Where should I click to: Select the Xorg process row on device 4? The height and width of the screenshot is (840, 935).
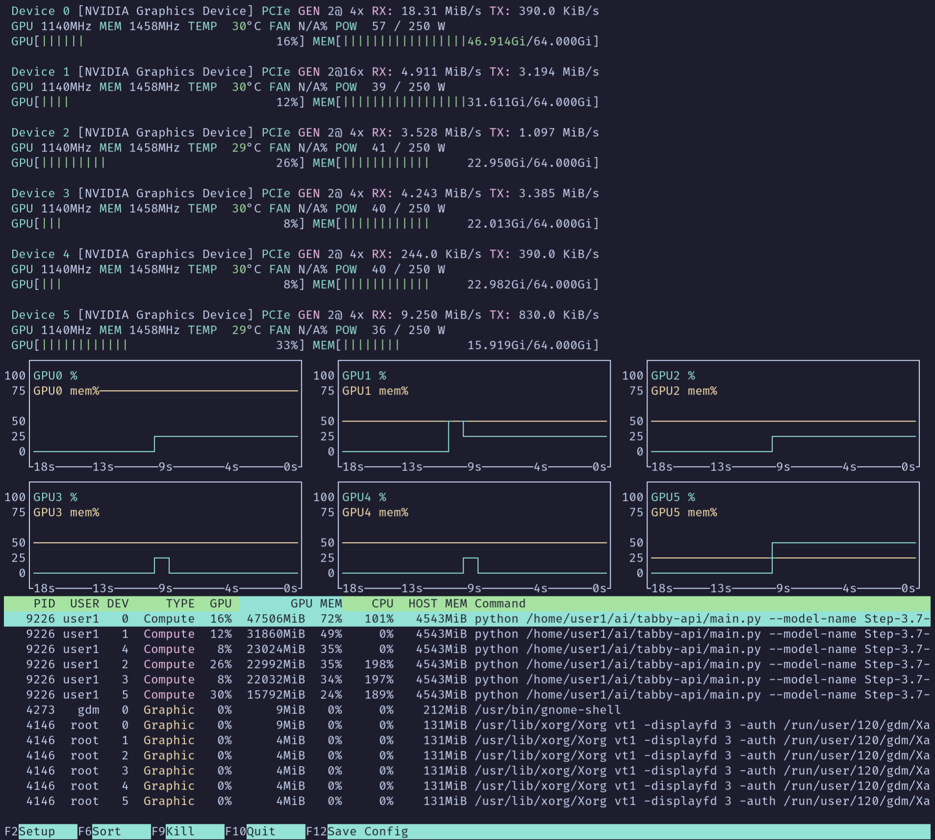[x=467, y=786]
